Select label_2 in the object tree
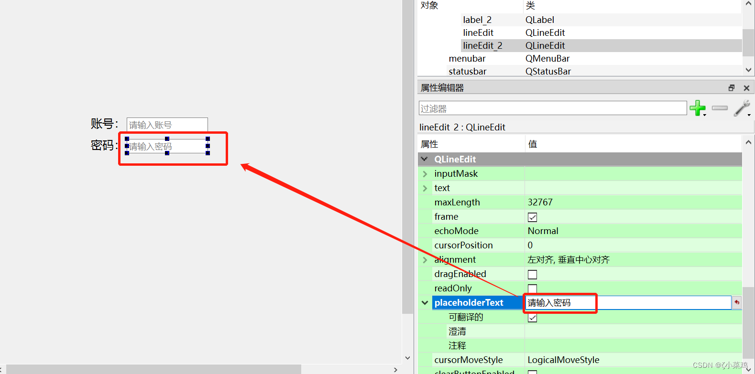The height and width of the screenshot is (374, 755). coord(477,20)
